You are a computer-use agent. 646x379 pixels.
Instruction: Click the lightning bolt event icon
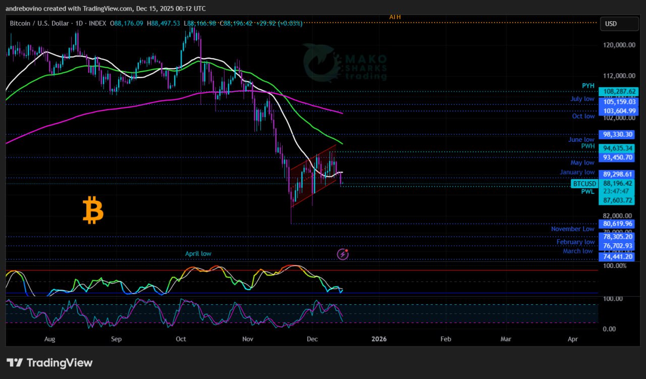343,254
